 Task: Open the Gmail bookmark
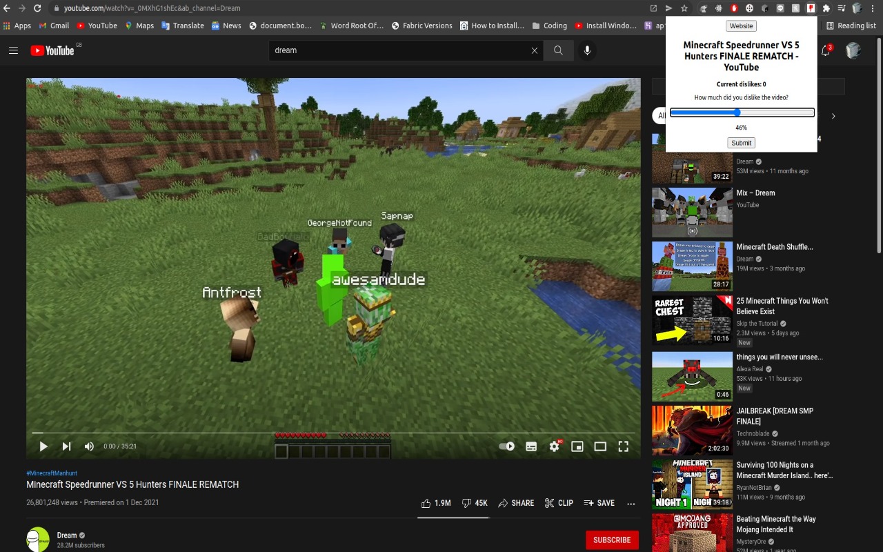coord(54,26)
